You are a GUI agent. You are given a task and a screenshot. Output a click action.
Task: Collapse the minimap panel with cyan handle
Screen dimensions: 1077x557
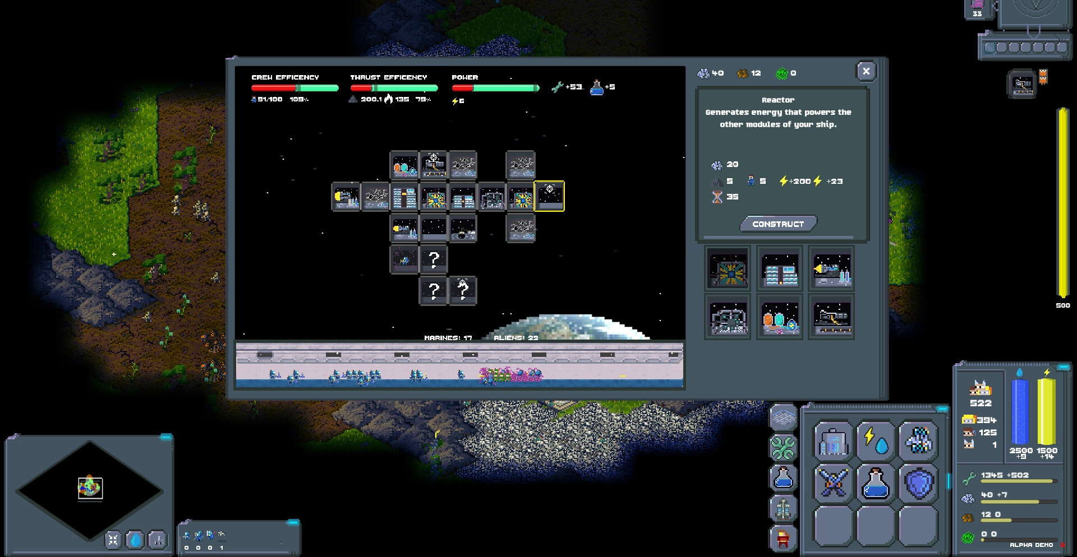166,437
